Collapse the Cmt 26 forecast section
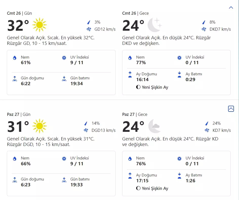Viewport: 239px width, 200px height. (x=231, y=8)
